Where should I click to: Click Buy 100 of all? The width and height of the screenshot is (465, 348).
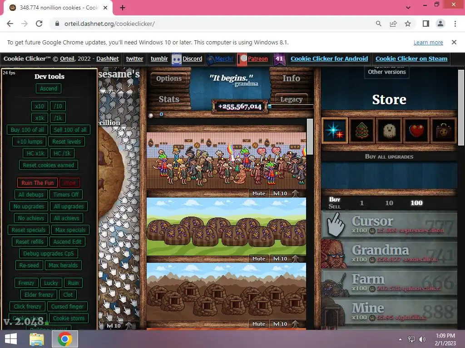pos(27,130)
